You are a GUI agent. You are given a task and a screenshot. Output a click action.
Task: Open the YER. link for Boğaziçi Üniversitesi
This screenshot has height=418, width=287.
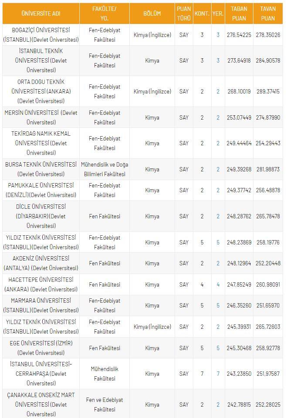(218, 35)
